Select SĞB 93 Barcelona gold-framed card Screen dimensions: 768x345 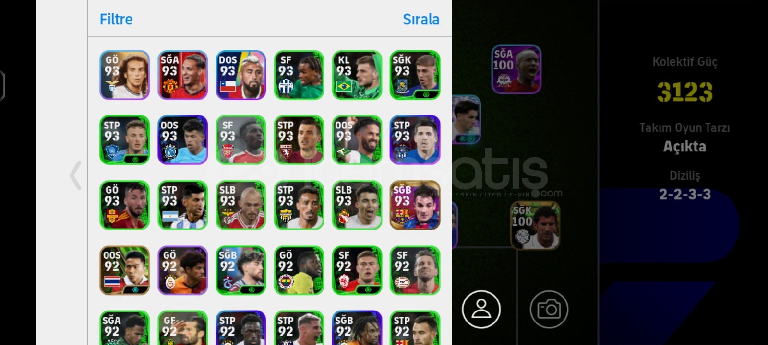[x=415, y=205]
